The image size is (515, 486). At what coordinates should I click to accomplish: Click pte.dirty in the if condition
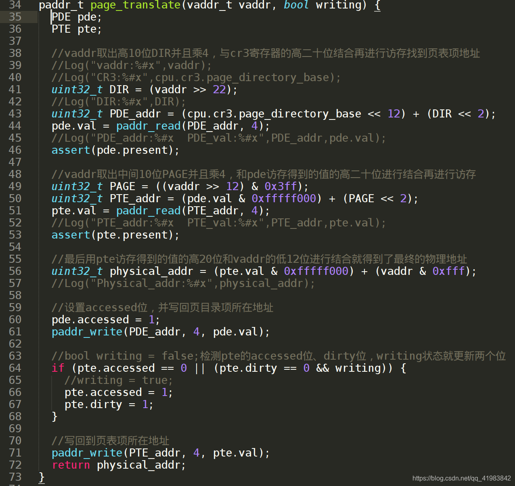coord(248,368)
